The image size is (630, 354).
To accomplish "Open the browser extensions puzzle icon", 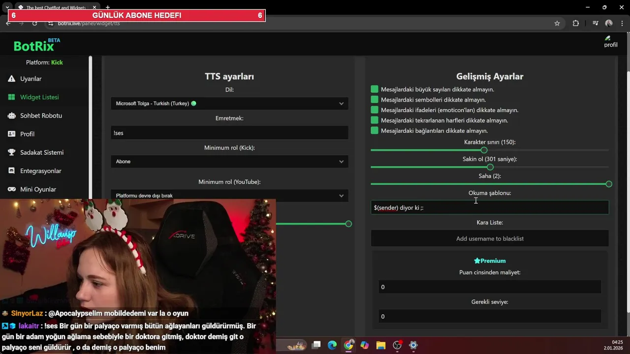I will (576, 23).
